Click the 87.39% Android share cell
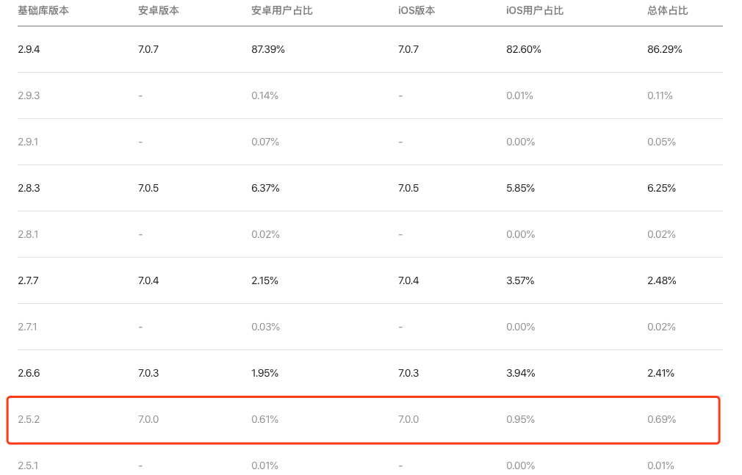742x475 pixels. pos(268,49)
